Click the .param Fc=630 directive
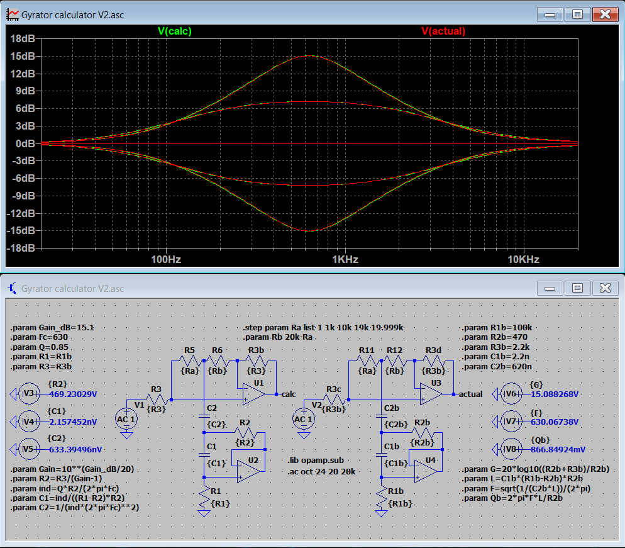 (x=39, y=337)
